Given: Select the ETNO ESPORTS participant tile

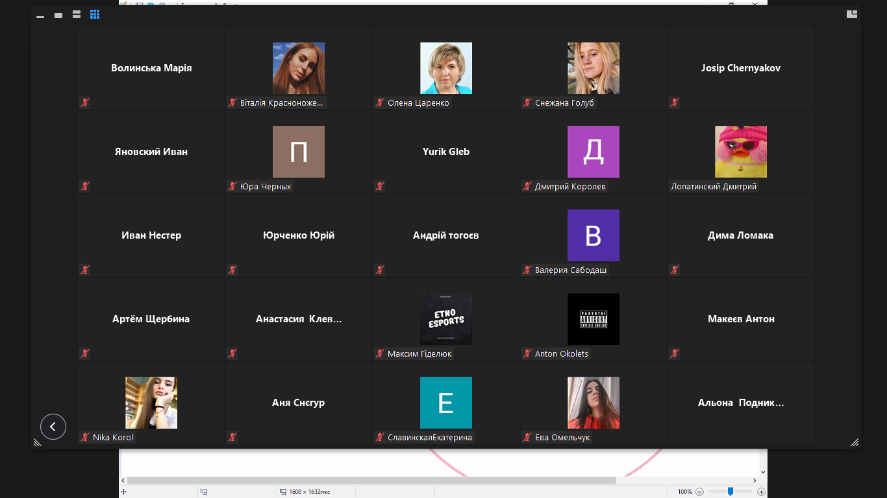Looking at the screenshot, I should (x=445, y=319).
